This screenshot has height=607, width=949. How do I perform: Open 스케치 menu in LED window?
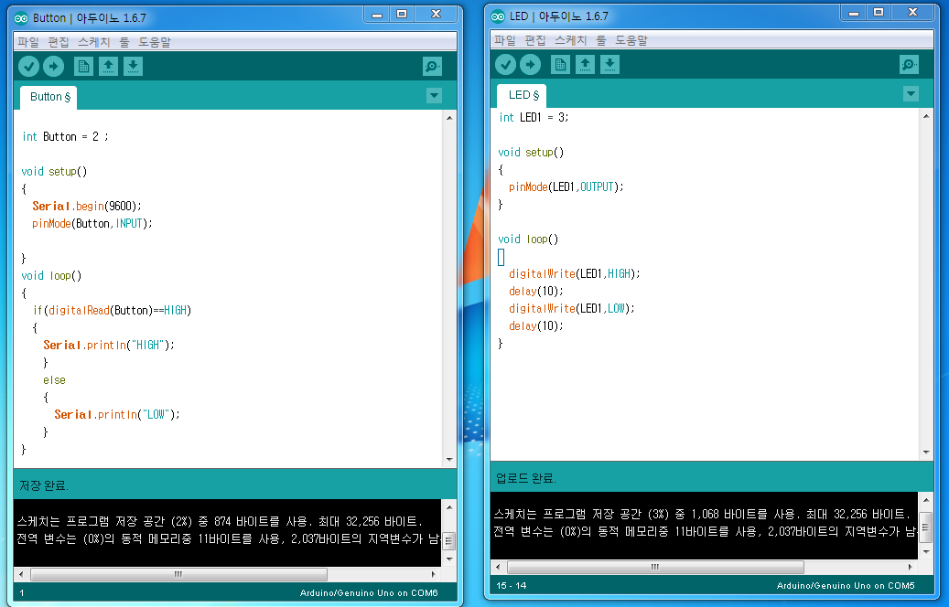point(571,40)
